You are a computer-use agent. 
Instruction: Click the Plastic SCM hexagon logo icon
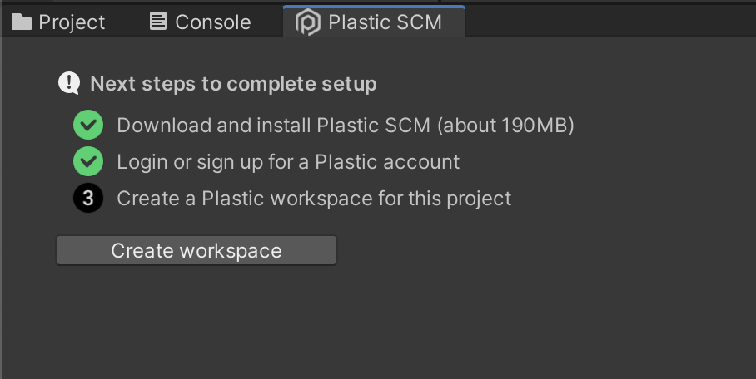(x=308, y=22)
